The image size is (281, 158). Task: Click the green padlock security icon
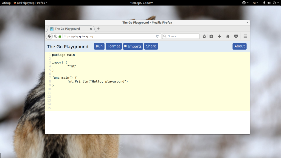[60, 36]
